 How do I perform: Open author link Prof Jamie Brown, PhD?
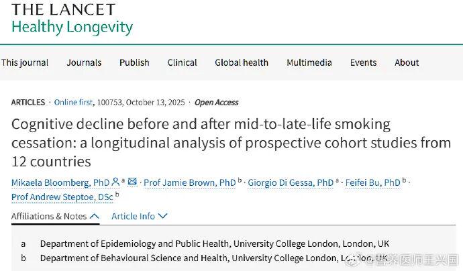(190, 182)
